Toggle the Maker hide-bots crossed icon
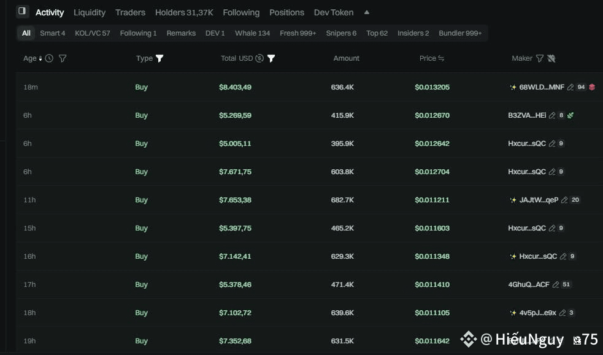 click(551, 58)
